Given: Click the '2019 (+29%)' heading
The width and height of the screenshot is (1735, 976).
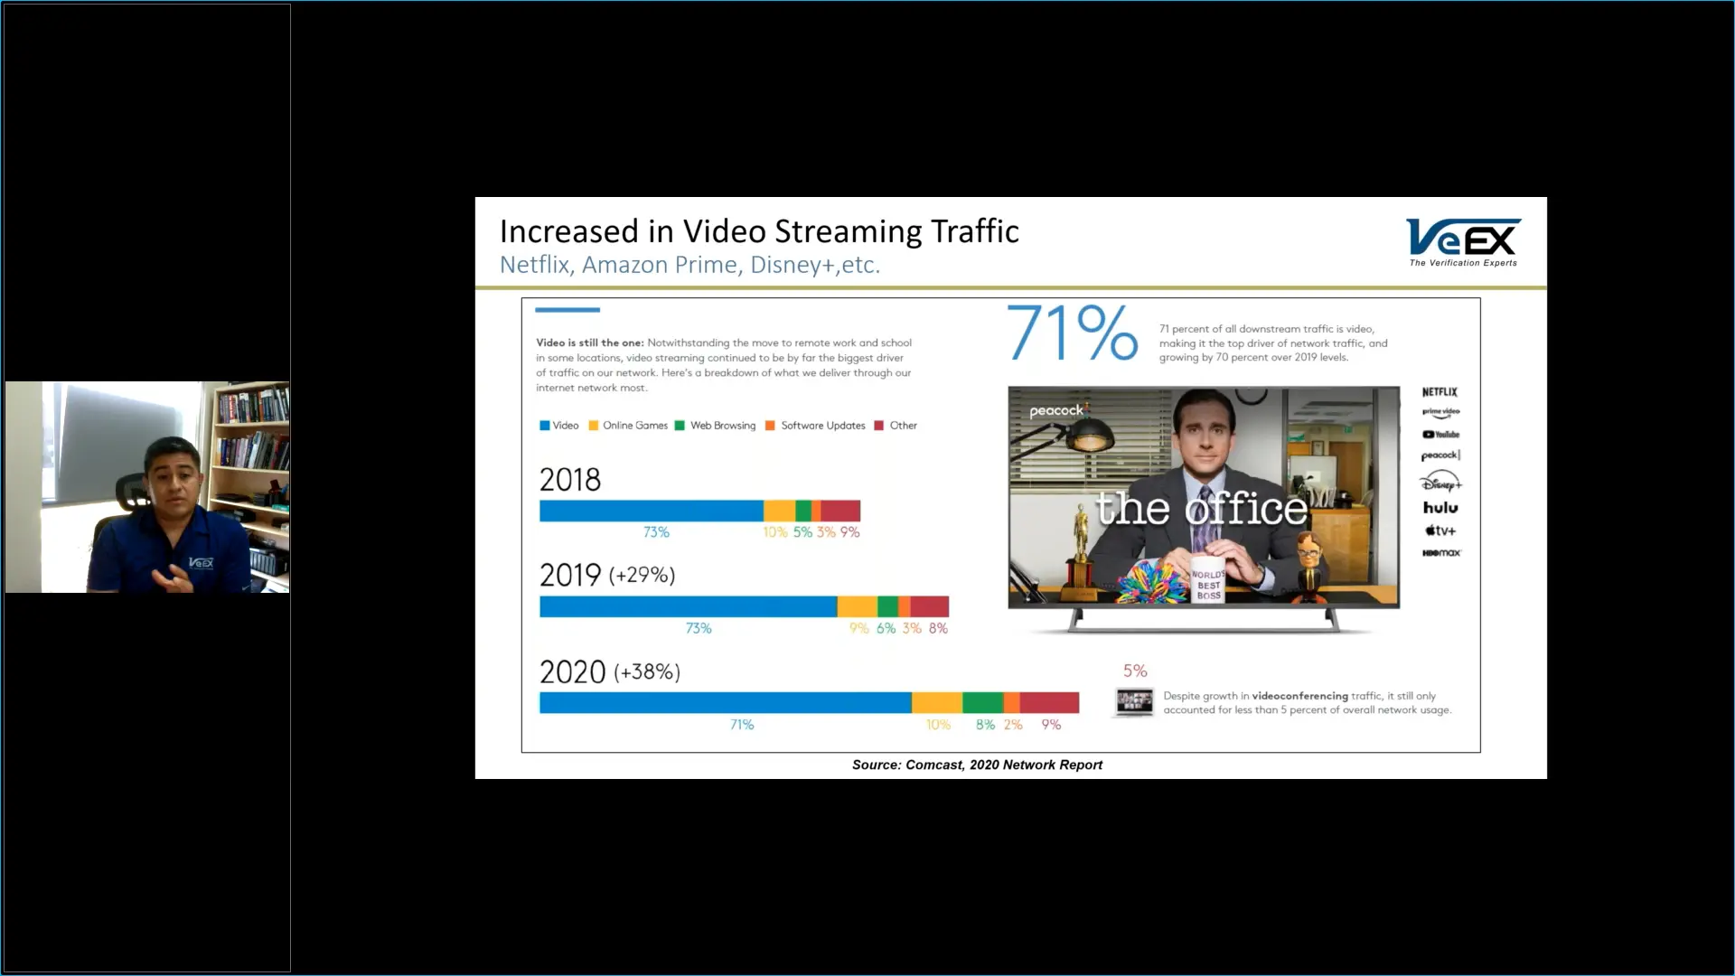Looking at the screenshot, I should click(607, 575).
